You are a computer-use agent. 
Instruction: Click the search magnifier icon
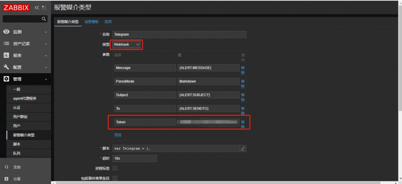click(44, 19)
